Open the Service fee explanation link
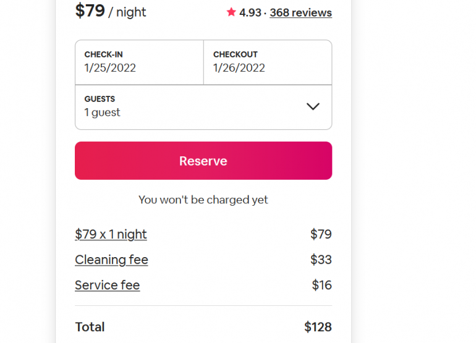476x343 pixels. [107, 285]
